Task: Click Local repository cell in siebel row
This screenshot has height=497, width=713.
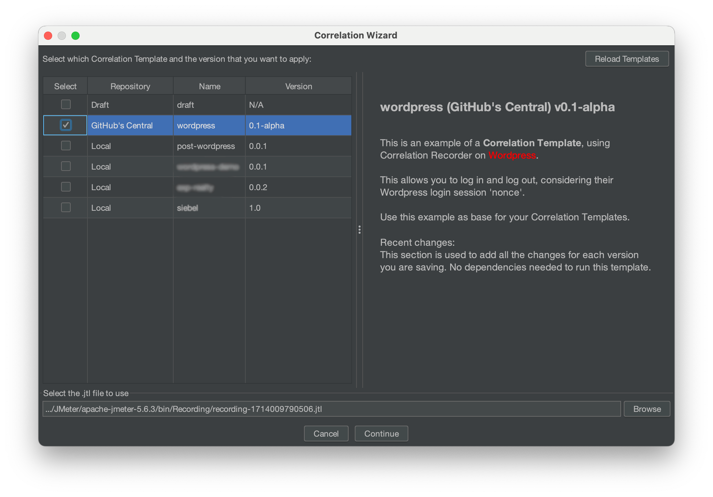Action: pos(130,208)
